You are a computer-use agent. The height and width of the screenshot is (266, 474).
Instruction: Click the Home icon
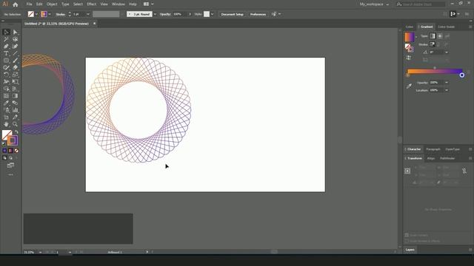16,4
